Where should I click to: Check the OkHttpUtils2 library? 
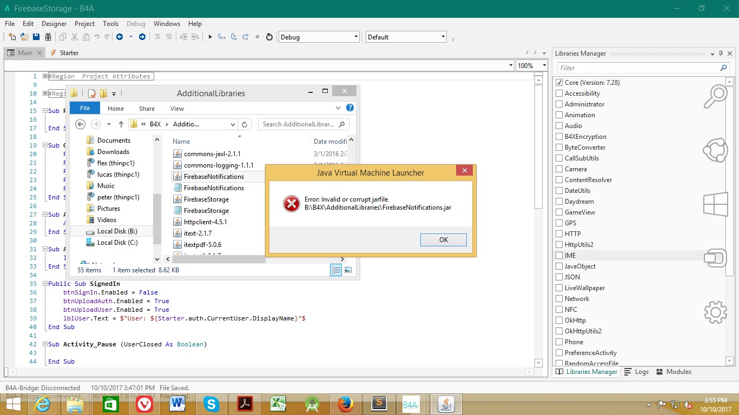[x=559, y=331]
